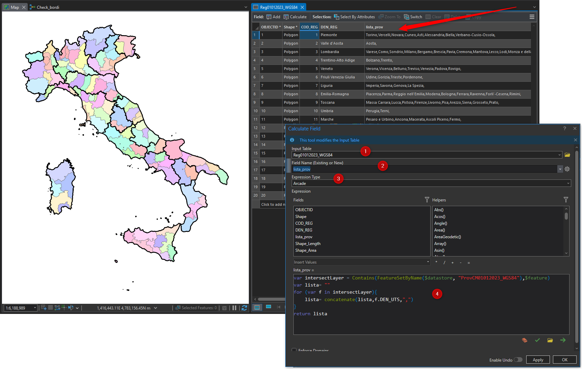Pause map drawing using the pause icon
Screen dimensions: 582x369
(235, 308)
